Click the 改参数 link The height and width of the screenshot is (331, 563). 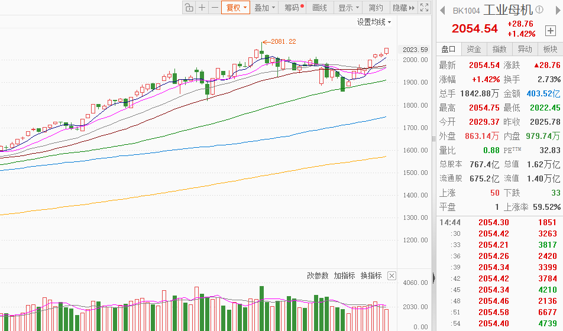(x=318, y=276)
